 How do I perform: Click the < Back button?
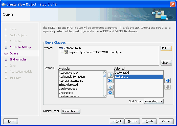pos(117,121)
